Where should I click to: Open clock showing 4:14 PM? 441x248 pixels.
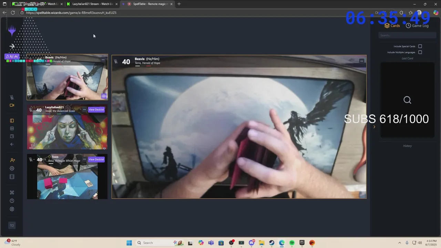tap(431, 243)
